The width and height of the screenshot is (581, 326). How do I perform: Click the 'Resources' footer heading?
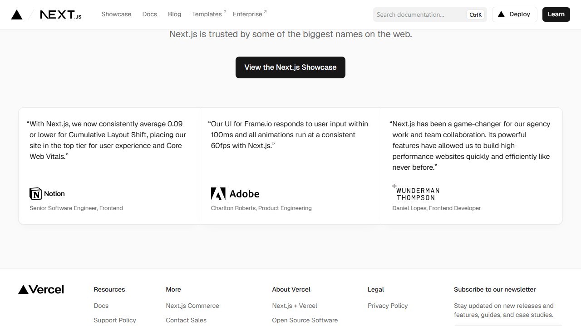pos(109,289)
